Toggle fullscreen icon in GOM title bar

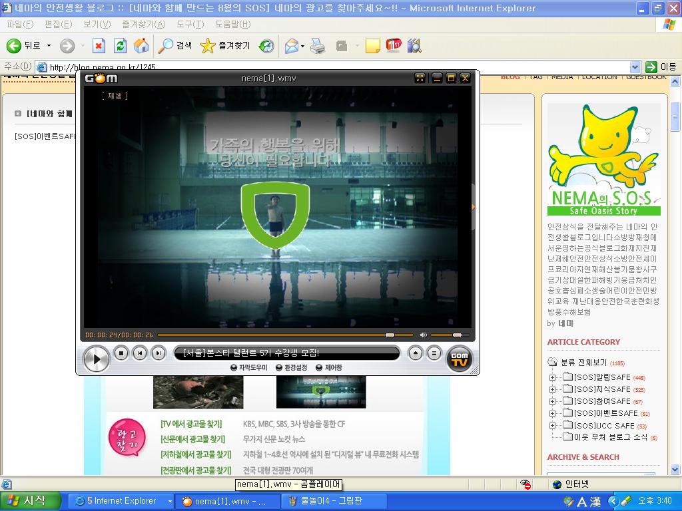420,79
